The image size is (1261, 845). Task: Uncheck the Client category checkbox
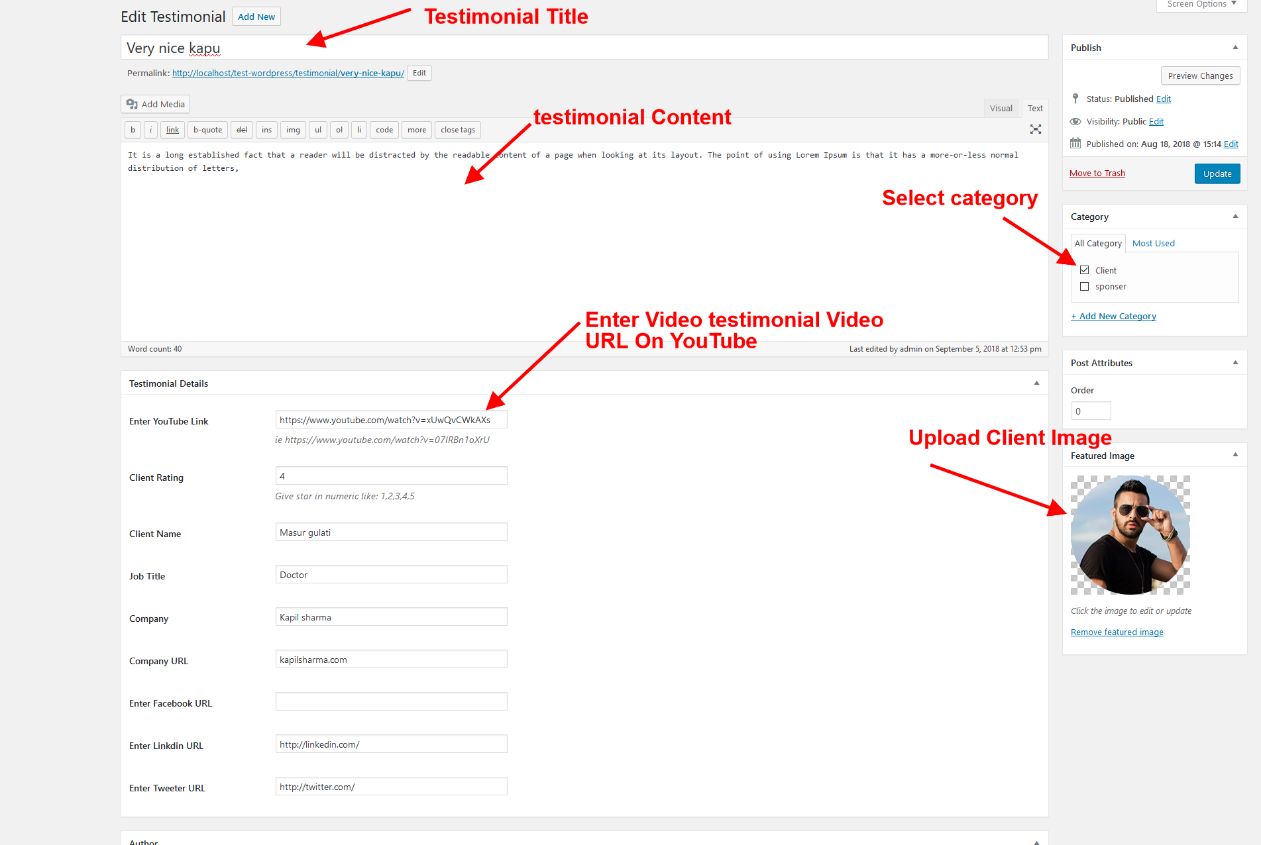pos(1084,270)
